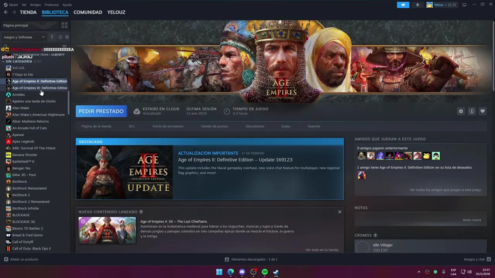Viewport: 495px width, 278px height.
Task: Open Página de la tienda tab
Action: 96,126
